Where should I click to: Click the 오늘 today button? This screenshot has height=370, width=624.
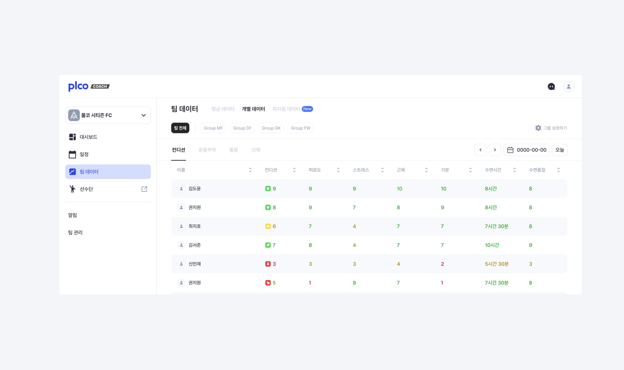pyautogui.click(x=559, y=150)
